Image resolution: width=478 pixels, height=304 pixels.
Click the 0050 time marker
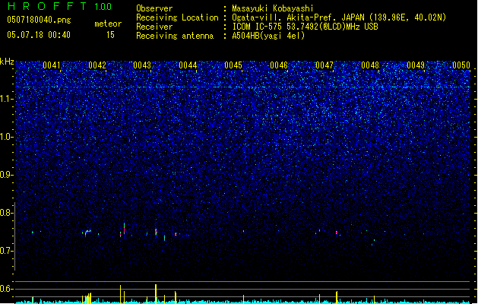461,65
